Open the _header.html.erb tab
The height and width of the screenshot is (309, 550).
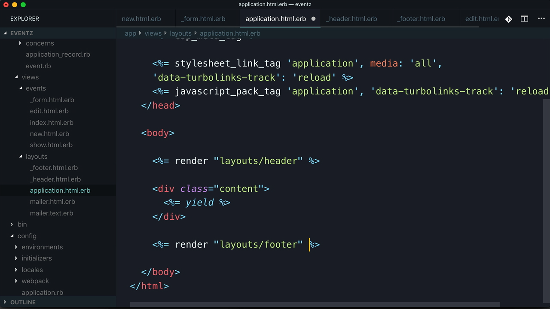point(351,19)
